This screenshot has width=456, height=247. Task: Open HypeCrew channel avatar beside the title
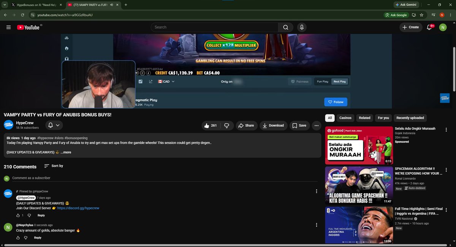pos(8,125)
